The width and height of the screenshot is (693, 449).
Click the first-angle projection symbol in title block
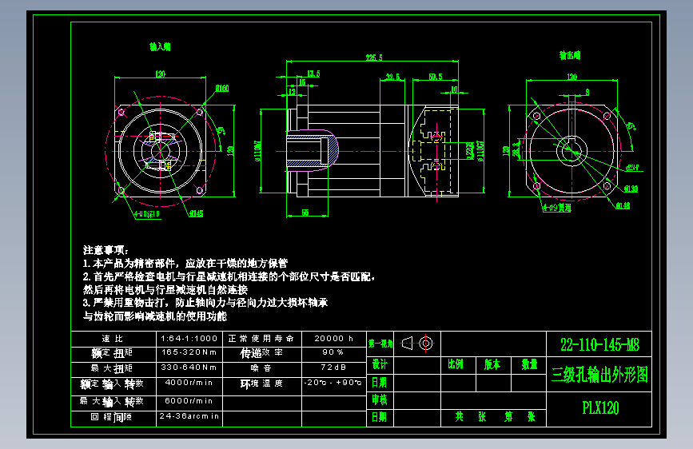pos(417,344)
